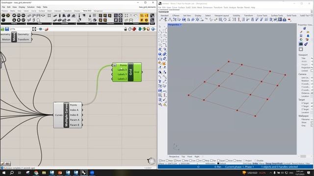Select the concrete beam icon in Concrete panel
This screenshot has height=176, width=314.
pos(55,16)
